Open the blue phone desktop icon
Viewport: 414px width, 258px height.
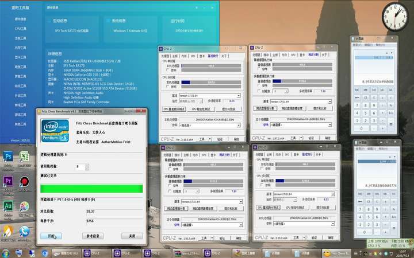pyautogui.click(x=24, y=231)
